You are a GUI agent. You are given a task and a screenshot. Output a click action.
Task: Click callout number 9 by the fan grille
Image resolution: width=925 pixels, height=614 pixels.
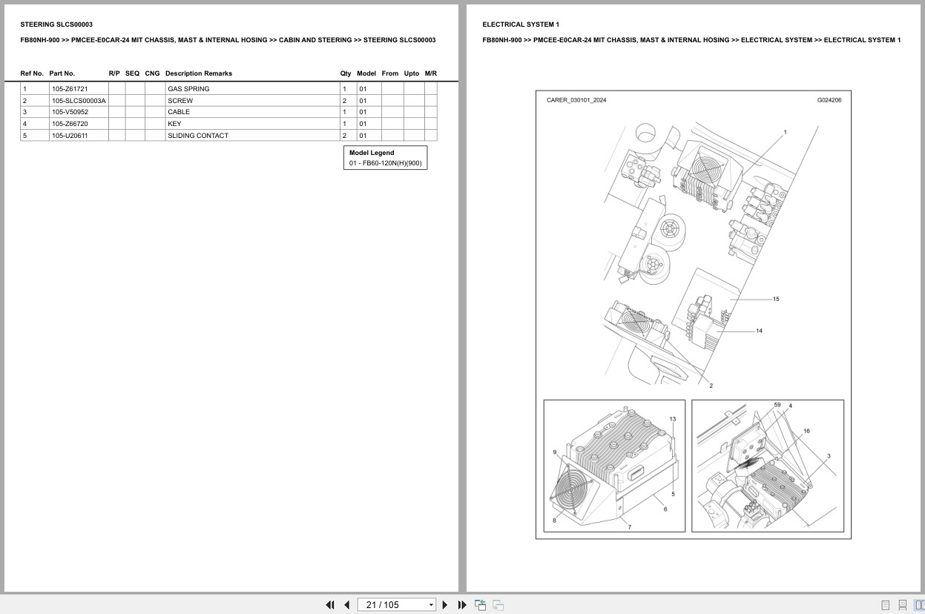tap(554, 452)
